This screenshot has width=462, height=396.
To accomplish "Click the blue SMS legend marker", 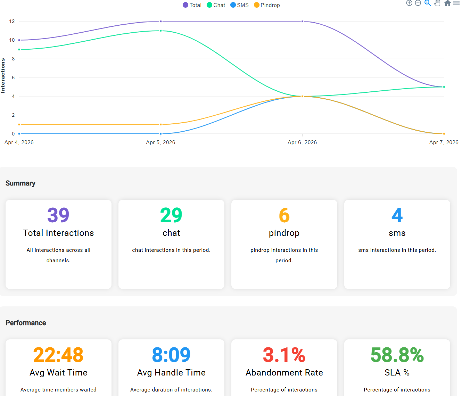I will point(233,5).
